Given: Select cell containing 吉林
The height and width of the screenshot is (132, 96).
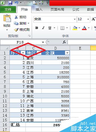Looking at the screenshot, I should [x=34, y=110].
